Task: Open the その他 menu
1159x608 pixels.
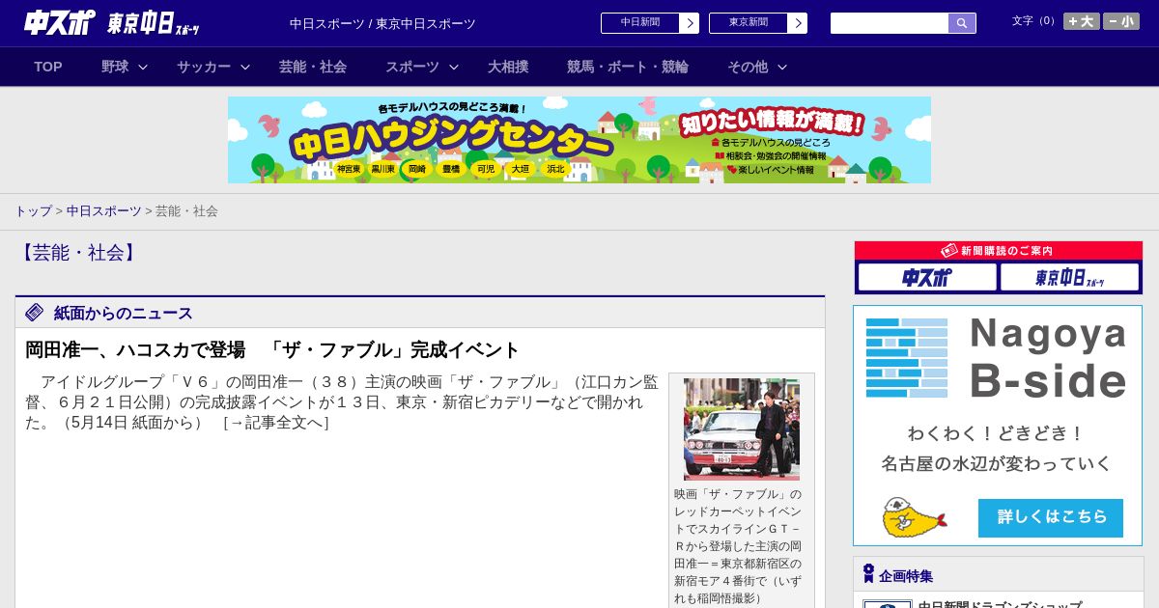Action: [748, 67]
